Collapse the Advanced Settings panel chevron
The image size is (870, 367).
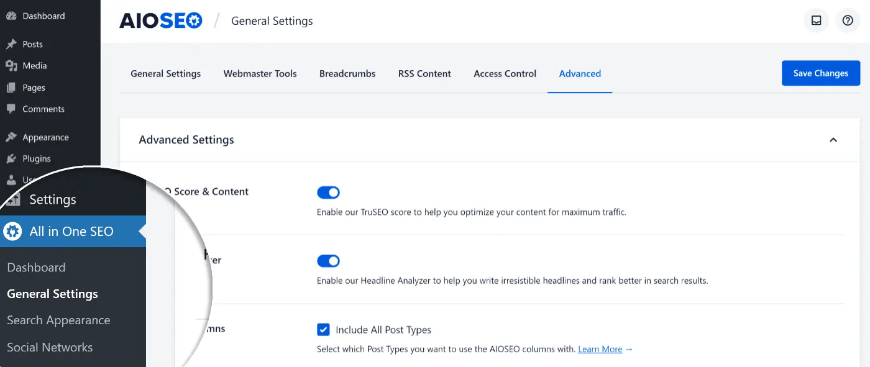tap(833, 140)
